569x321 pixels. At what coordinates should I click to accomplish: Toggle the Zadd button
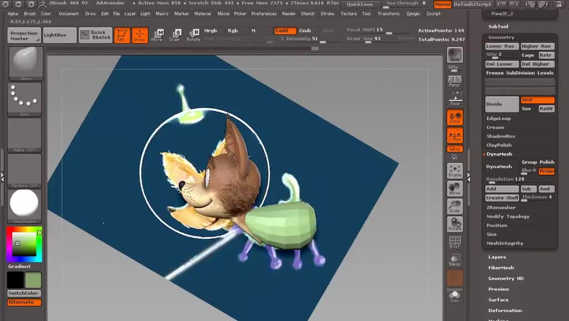point(285,31)
